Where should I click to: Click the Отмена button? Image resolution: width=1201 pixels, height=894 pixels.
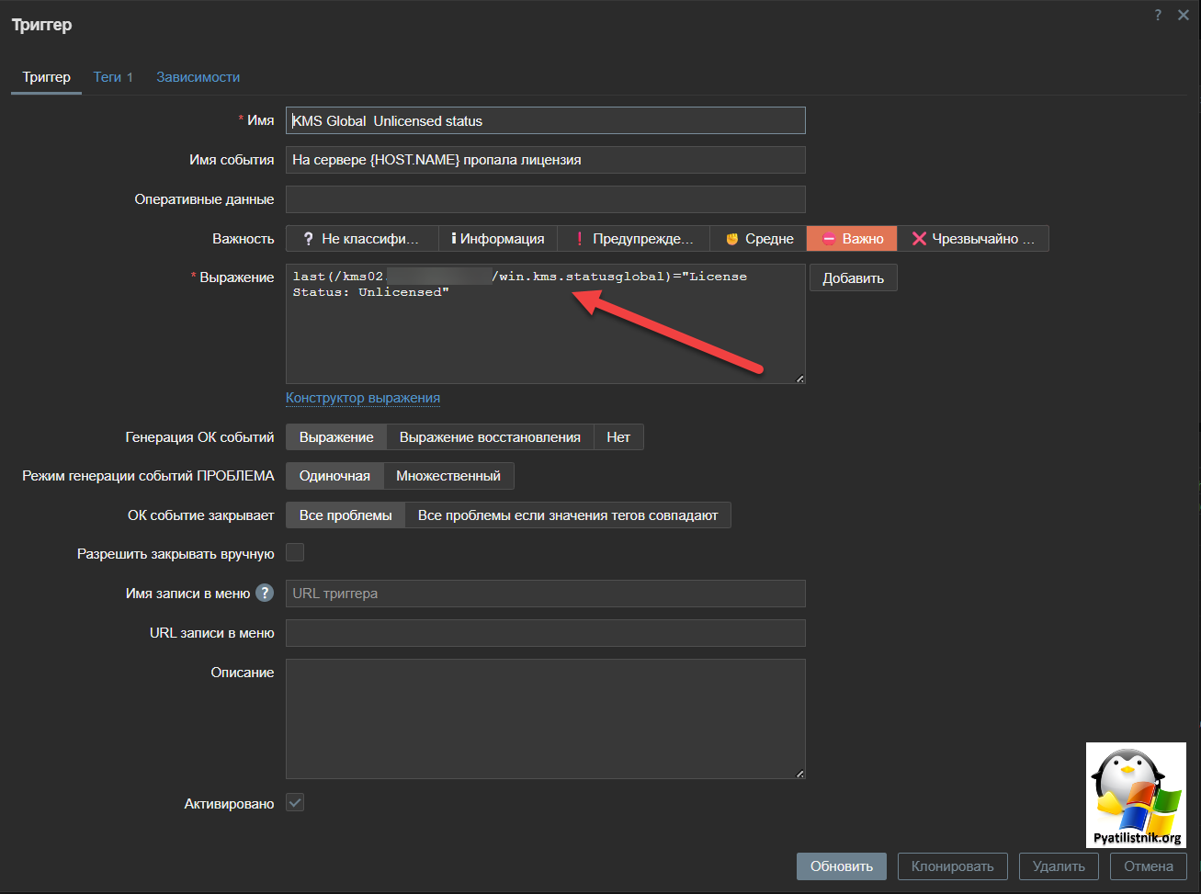coord(1149,866)
